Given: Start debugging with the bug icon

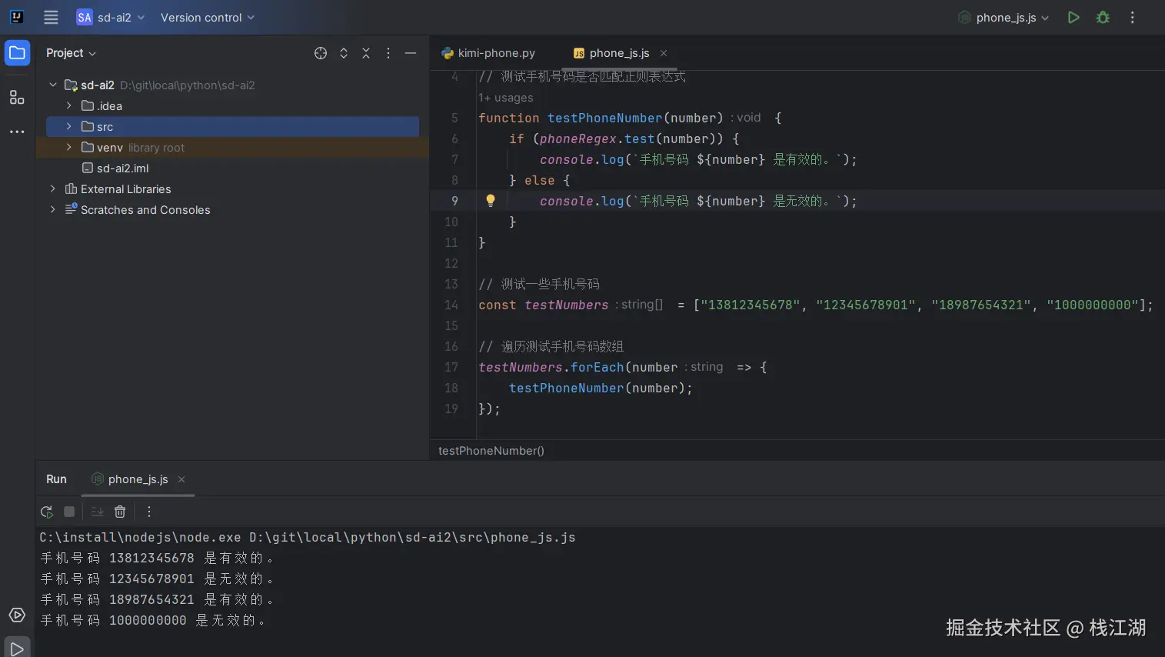Looking at the screenshot, I should pos(1103,18).
